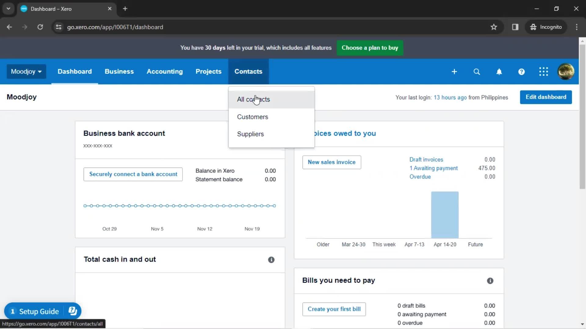Click Create your first bill
Viewport: 586px width, 329px height.
(x=334, y=309)
